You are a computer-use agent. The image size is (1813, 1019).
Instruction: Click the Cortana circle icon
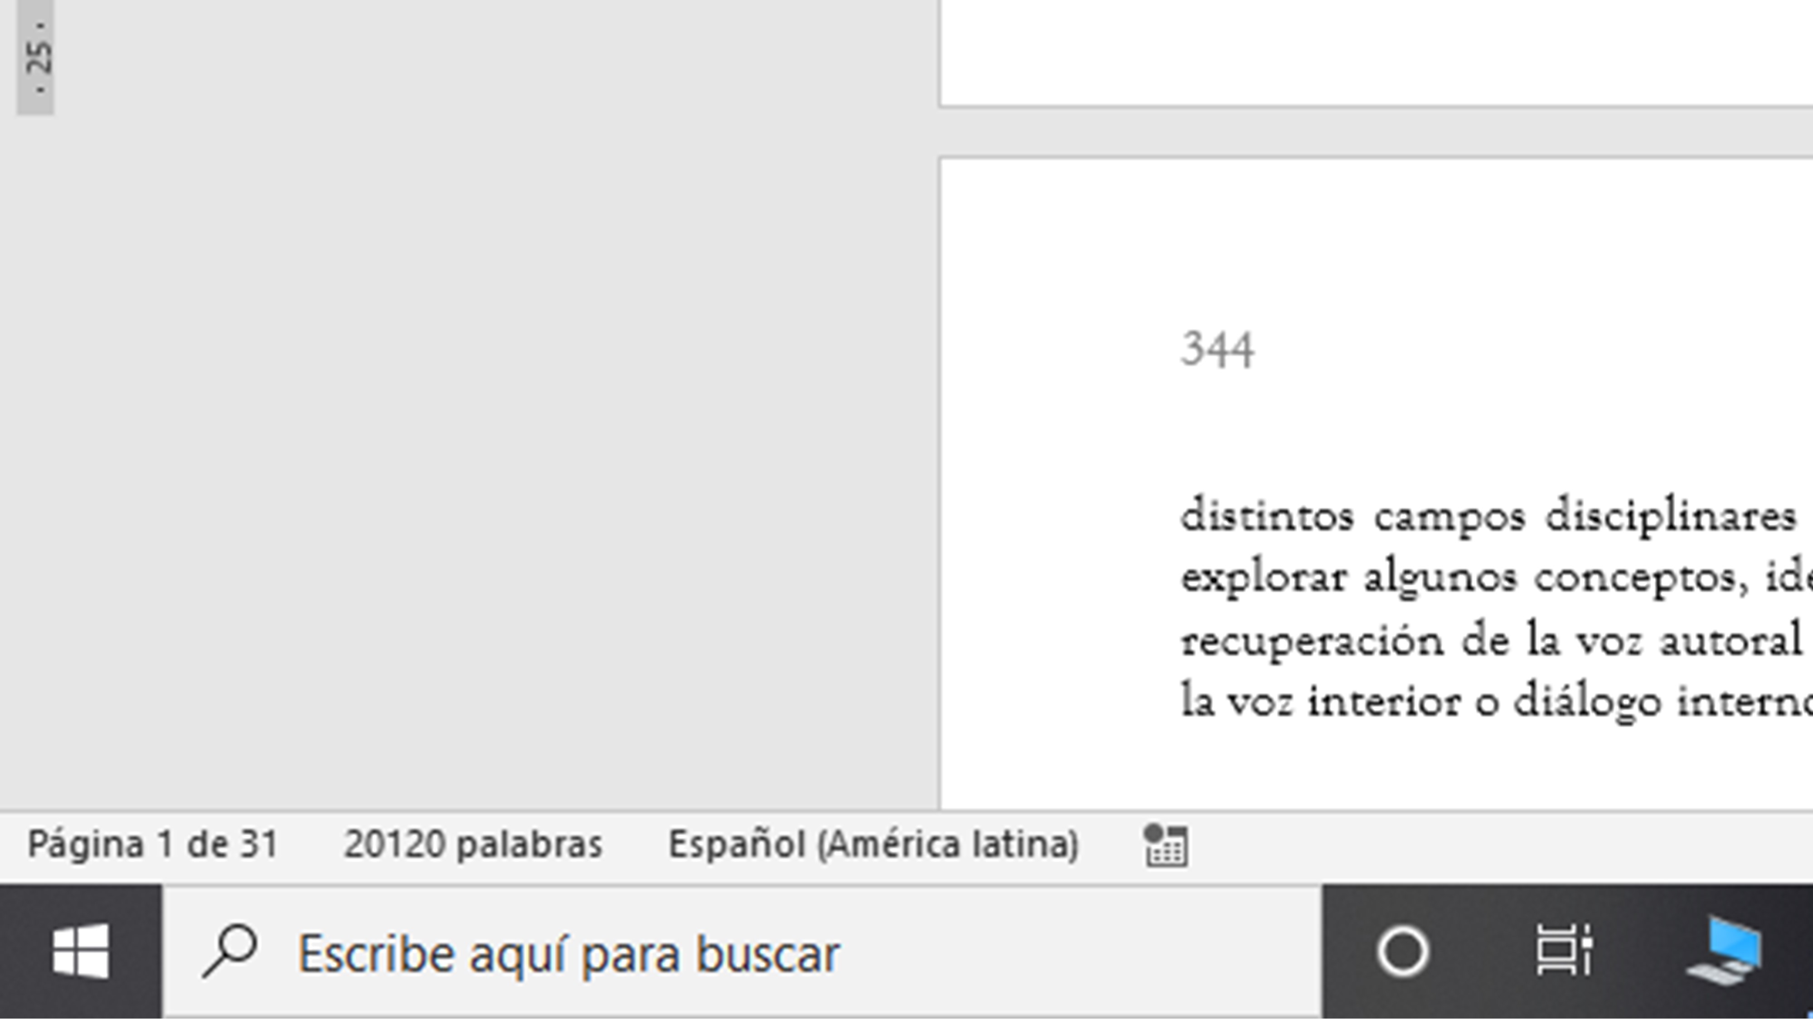1403,952
